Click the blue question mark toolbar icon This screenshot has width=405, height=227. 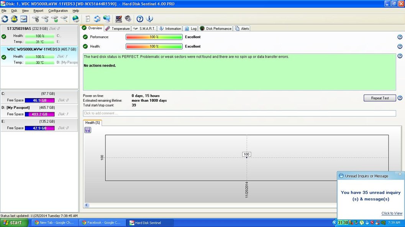coord(140,19)
